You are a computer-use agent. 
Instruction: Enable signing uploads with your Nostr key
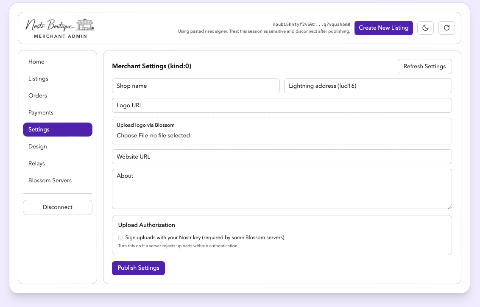[x=120, y=237]
